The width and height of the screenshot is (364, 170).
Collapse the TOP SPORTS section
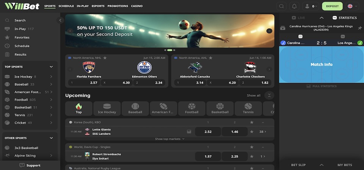tap(51, 67)
